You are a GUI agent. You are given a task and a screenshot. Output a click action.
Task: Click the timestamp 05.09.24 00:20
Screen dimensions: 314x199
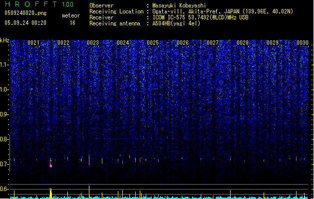coord(25,23)
